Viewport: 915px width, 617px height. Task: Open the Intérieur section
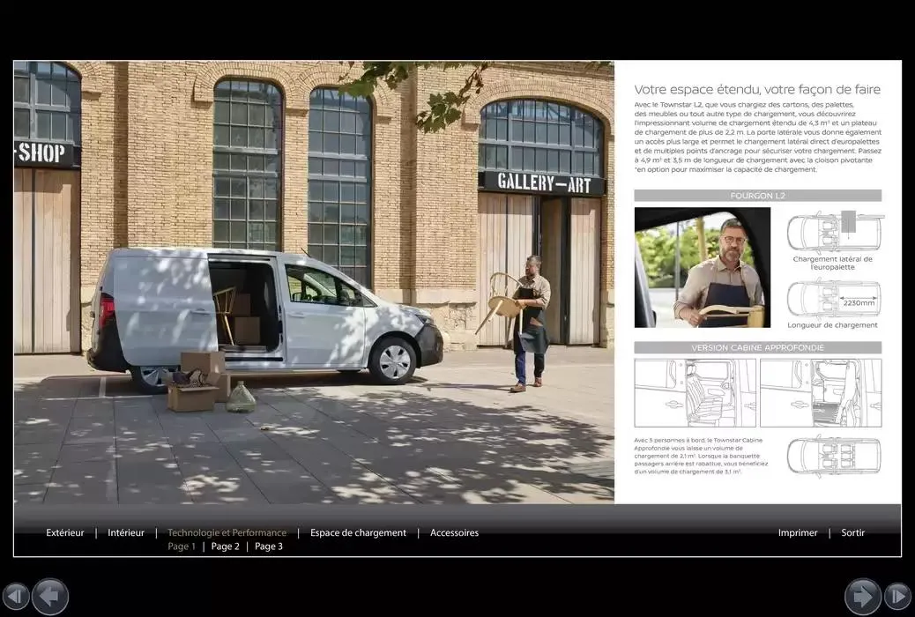click(126, 532)
